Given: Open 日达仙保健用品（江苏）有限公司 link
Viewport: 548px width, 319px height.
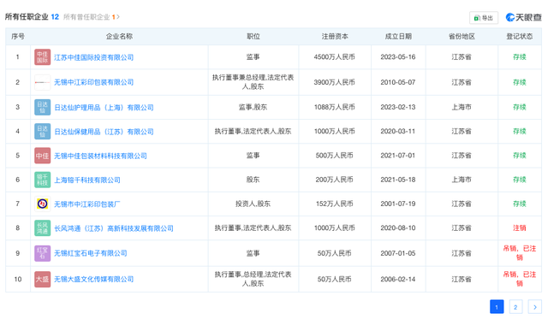Looking at the screenshot, I should pos(104,132).
